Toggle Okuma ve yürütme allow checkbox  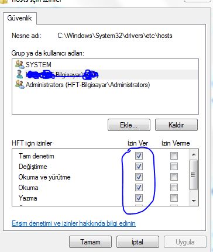[139, 177]
